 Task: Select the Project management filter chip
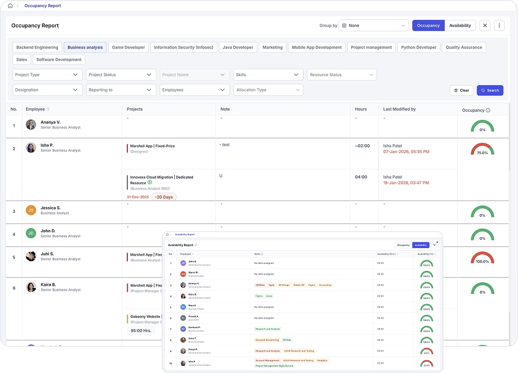371,47
